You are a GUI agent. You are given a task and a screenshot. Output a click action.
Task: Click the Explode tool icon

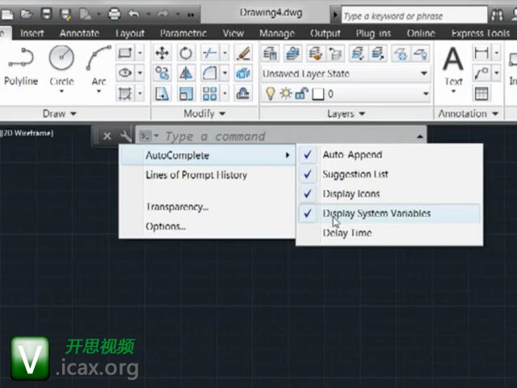(243, 74)
